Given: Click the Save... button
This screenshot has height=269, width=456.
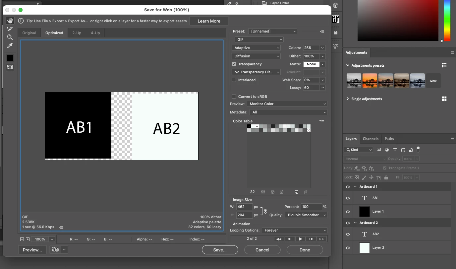Looking at the screenshot, I should pos(220,250).
